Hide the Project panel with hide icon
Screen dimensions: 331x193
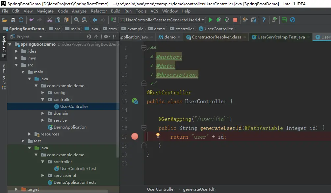(x=115, y=37)
